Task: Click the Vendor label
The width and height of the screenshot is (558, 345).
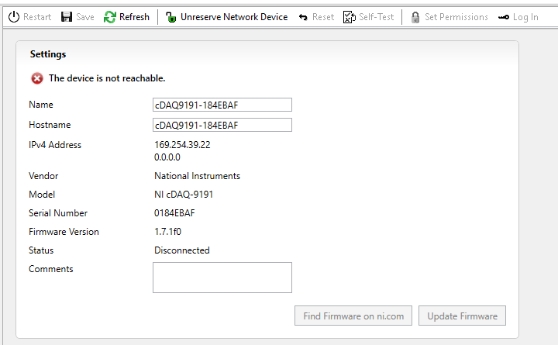Action: pyautogui.click(x=43, y=176)
